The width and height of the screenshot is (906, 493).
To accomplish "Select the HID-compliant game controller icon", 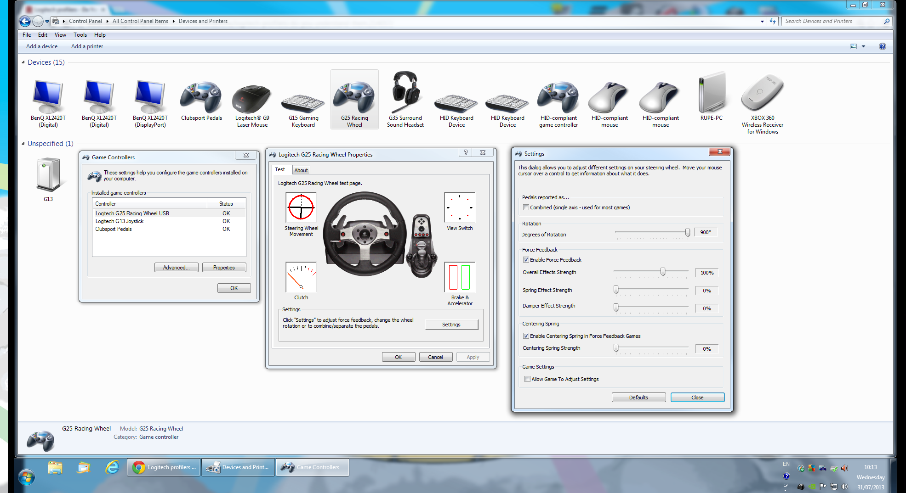I will (558, 97).
